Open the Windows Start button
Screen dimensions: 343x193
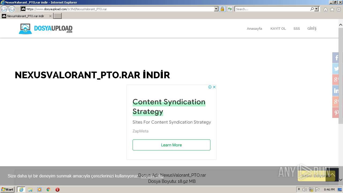click(x=7, y=190)
